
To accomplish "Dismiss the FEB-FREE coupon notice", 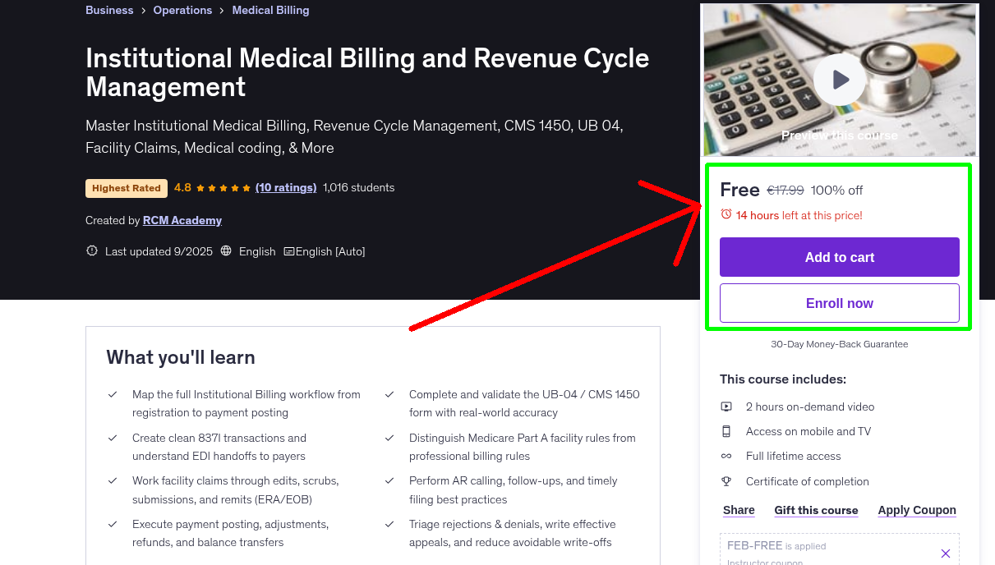I will coord(945,554).
